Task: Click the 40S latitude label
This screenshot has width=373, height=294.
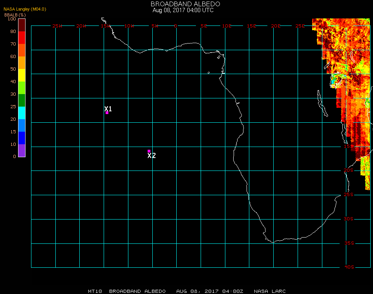Action: tap(349, 267)
